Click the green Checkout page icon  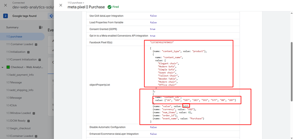tap(8, 67)
